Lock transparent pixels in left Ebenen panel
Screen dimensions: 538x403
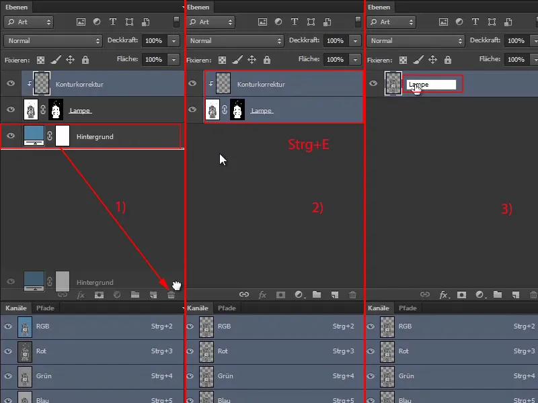(x=40, y=60)
